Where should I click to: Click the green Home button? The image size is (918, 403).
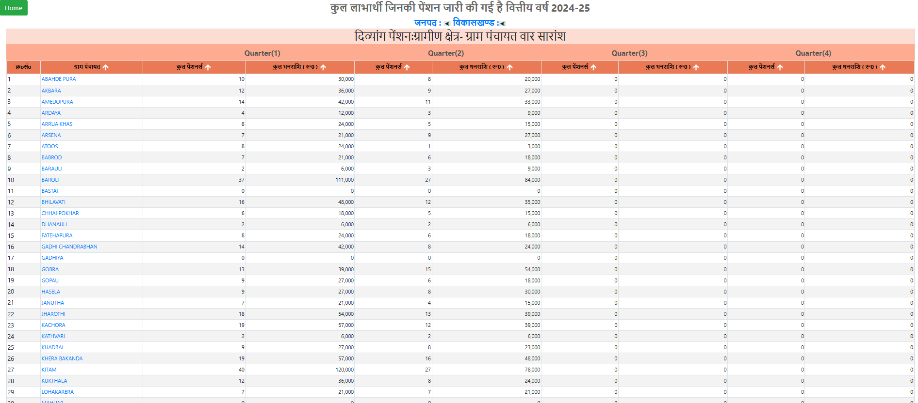coord(14,8)
